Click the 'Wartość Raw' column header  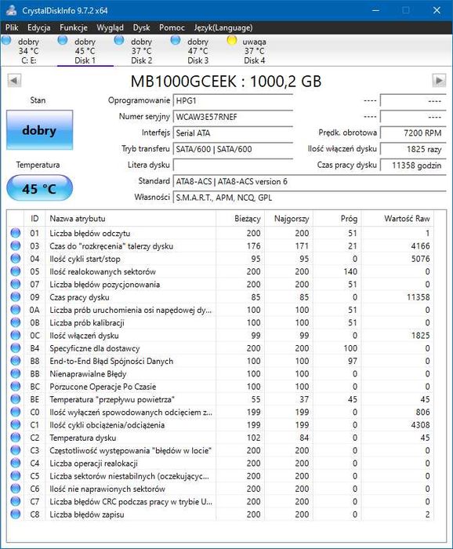[x=397, y=219]
